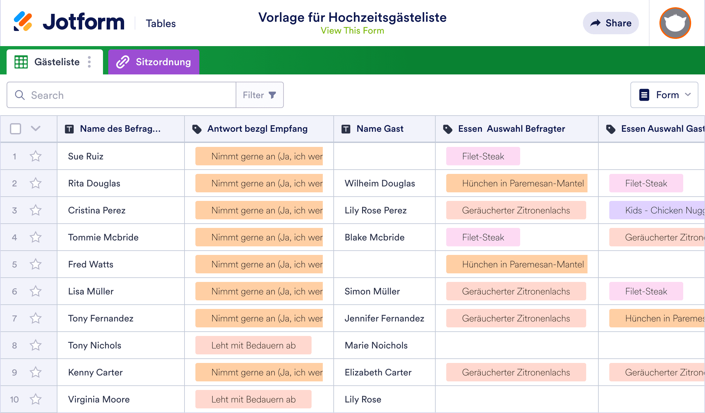
Task: Open the chevron dropdown next to the select-all checkbox
Action: click(36, 129)
